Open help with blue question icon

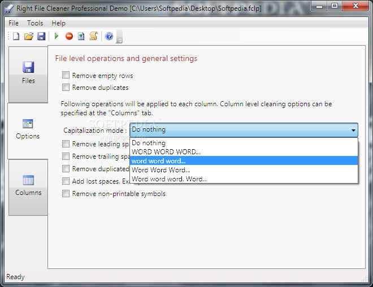click(109, 36)
